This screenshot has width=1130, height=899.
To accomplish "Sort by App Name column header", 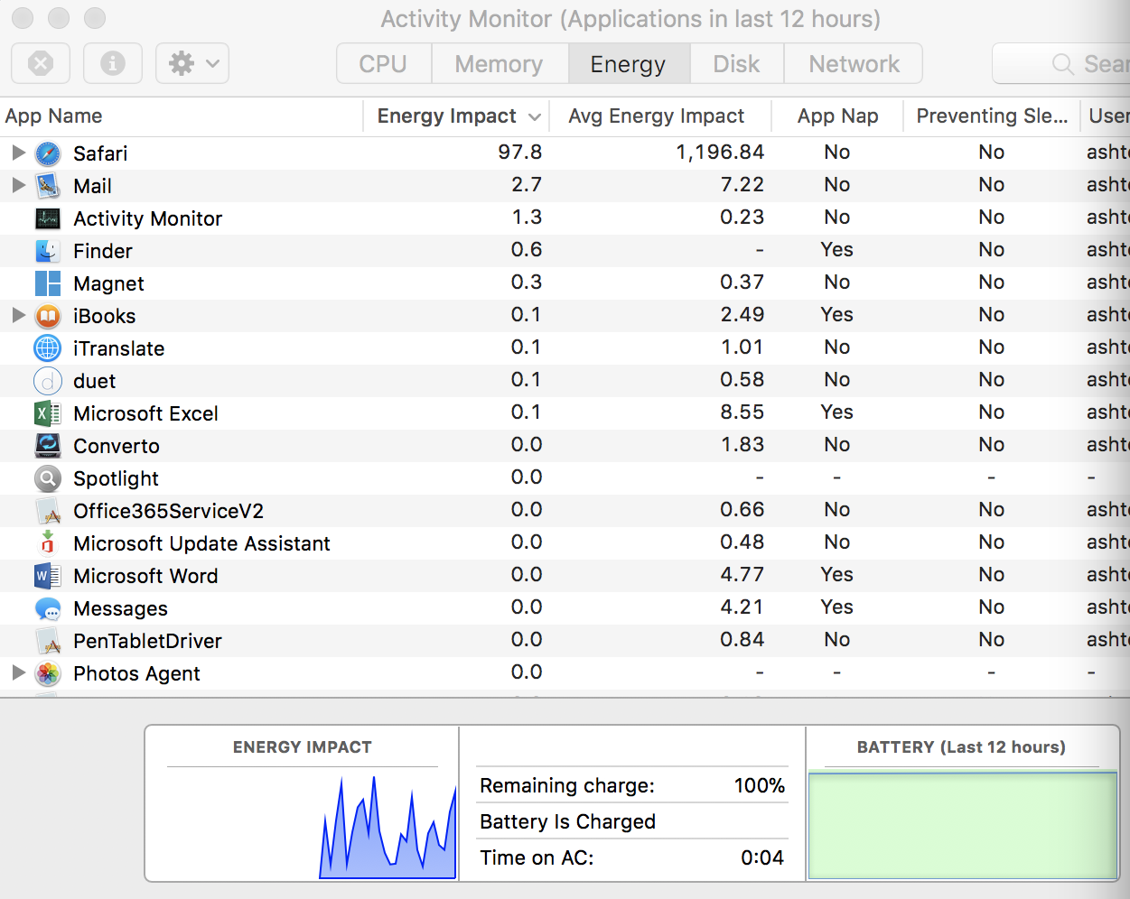I will tap(181, 116).
